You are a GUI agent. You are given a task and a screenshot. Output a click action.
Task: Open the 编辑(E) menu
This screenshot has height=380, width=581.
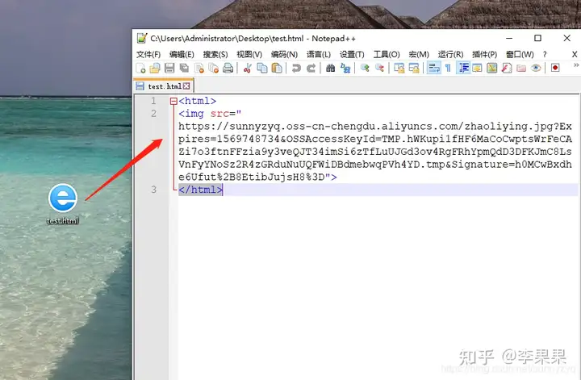click(182, 54)
